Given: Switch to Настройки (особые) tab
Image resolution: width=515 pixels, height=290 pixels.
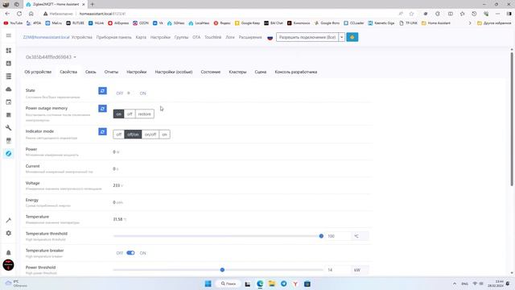Looking at the screenshot, I should pos(174,72).
